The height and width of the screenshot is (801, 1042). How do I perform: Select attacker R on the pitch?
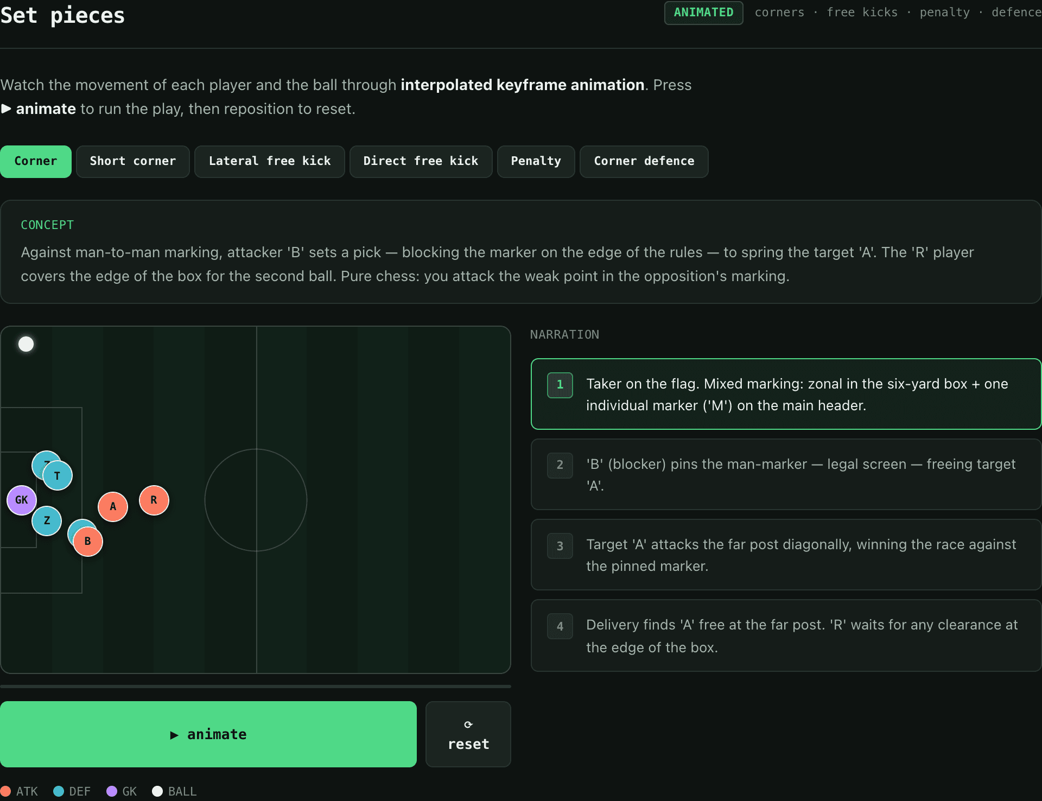click(154, 500)
